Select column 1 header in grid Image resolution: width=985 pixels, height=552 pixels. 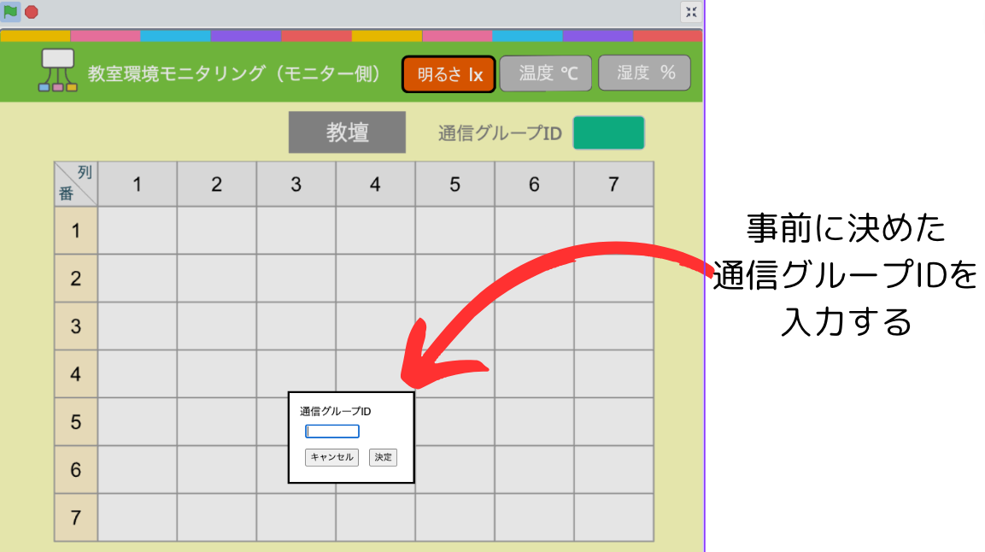click(137, 184)
